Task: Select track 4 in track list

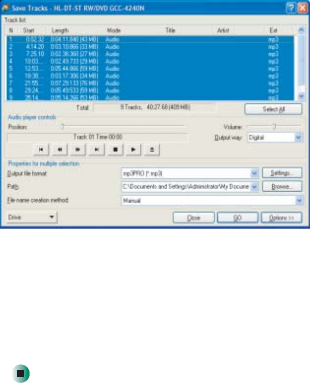Action: coord(150,61)
